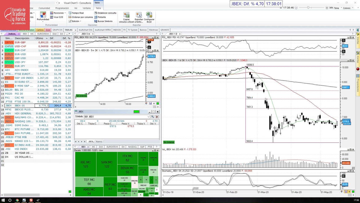The height and width of the screenshot is (203, 360).
Task: Click the Precio C. column header
Action: click(x=108, y=123)
